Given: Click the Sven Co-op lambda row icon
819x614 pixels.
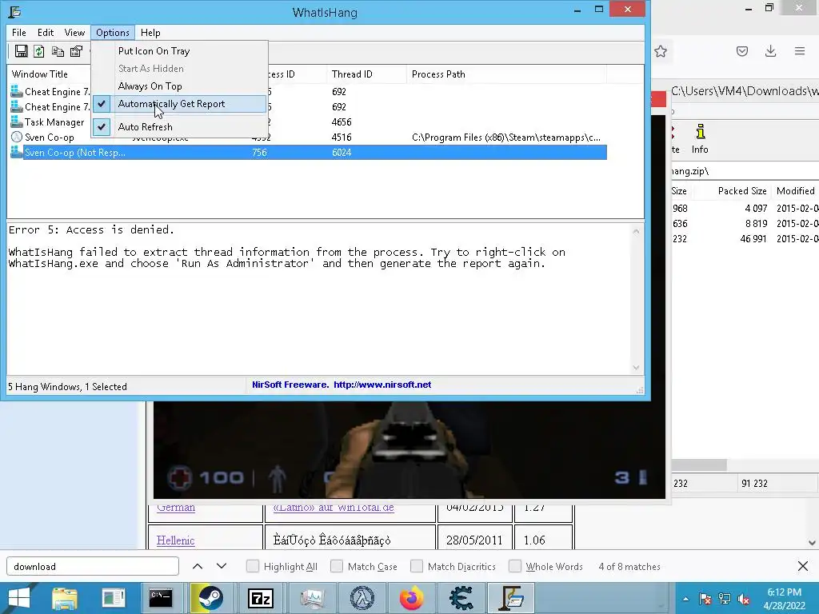Looking at the screenshot, I should (x=17, y=137).
